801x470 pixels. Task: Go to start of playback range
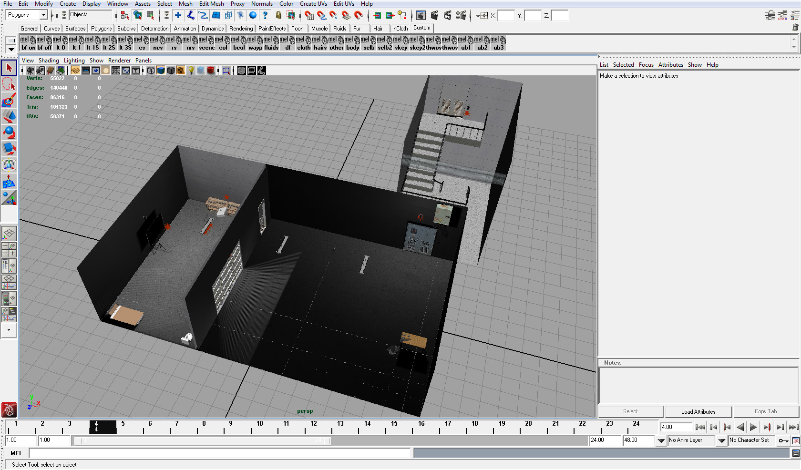click(x=700, y=427)
